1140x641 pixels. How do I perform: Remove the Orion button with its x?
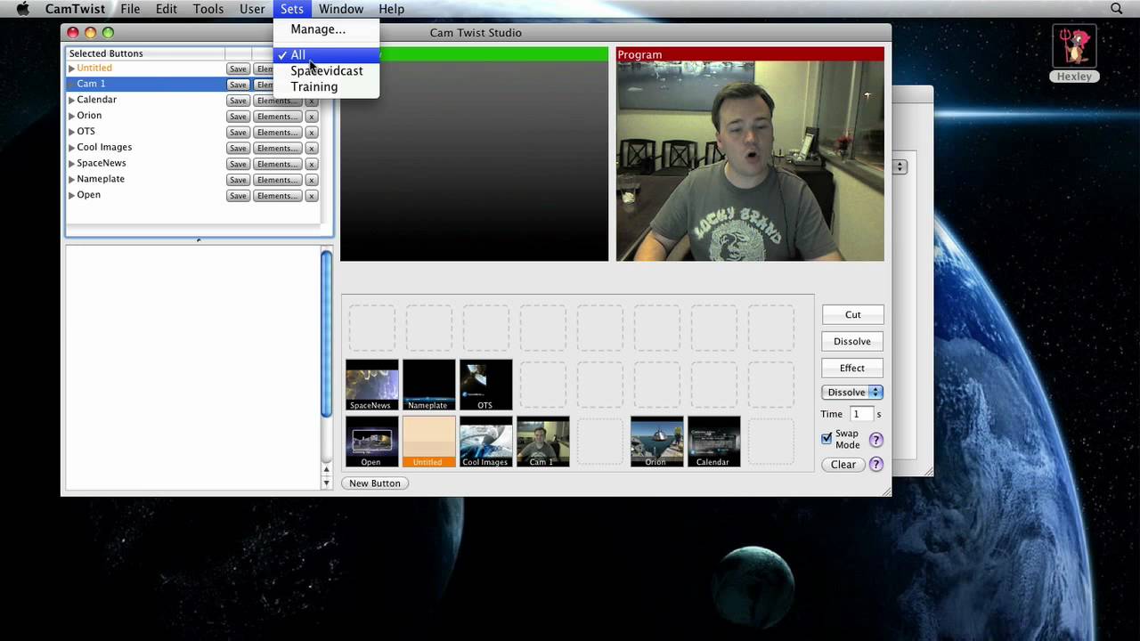(x=312, y=117)
